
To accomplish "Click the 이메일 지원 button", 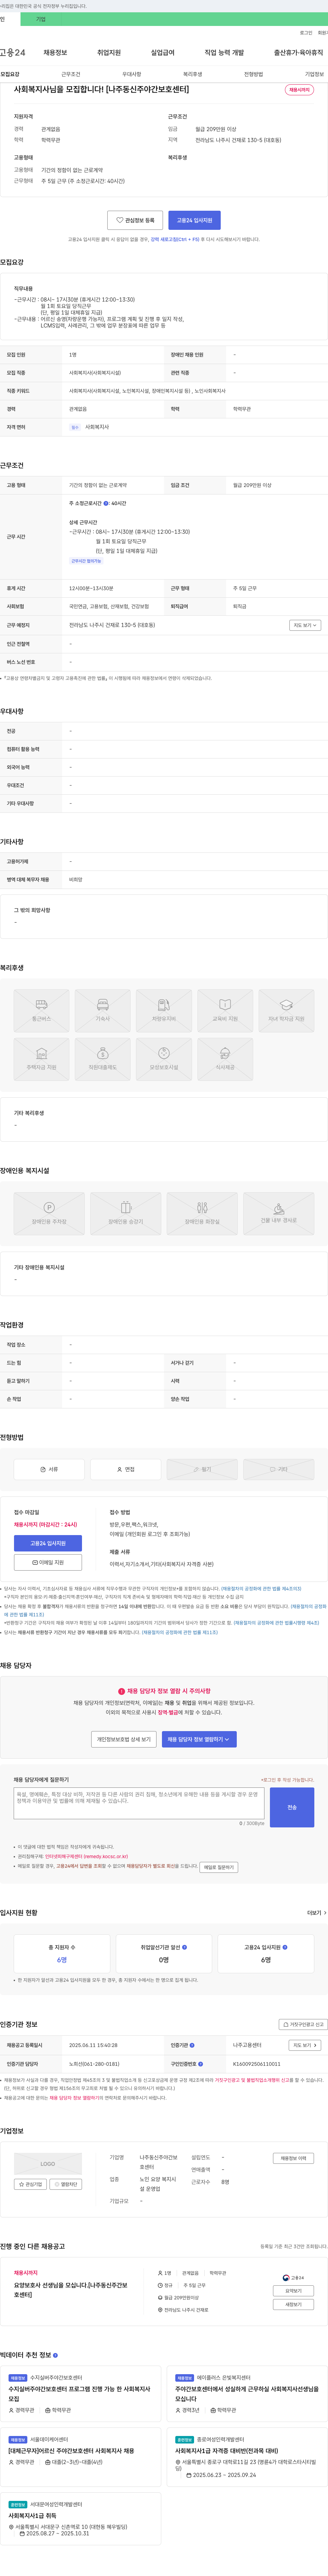I will click(48, 1562).
